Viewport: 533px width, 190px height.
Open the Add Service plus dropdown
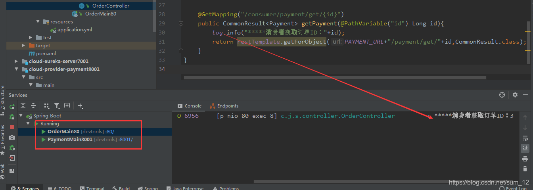click(x=81, y=106)
